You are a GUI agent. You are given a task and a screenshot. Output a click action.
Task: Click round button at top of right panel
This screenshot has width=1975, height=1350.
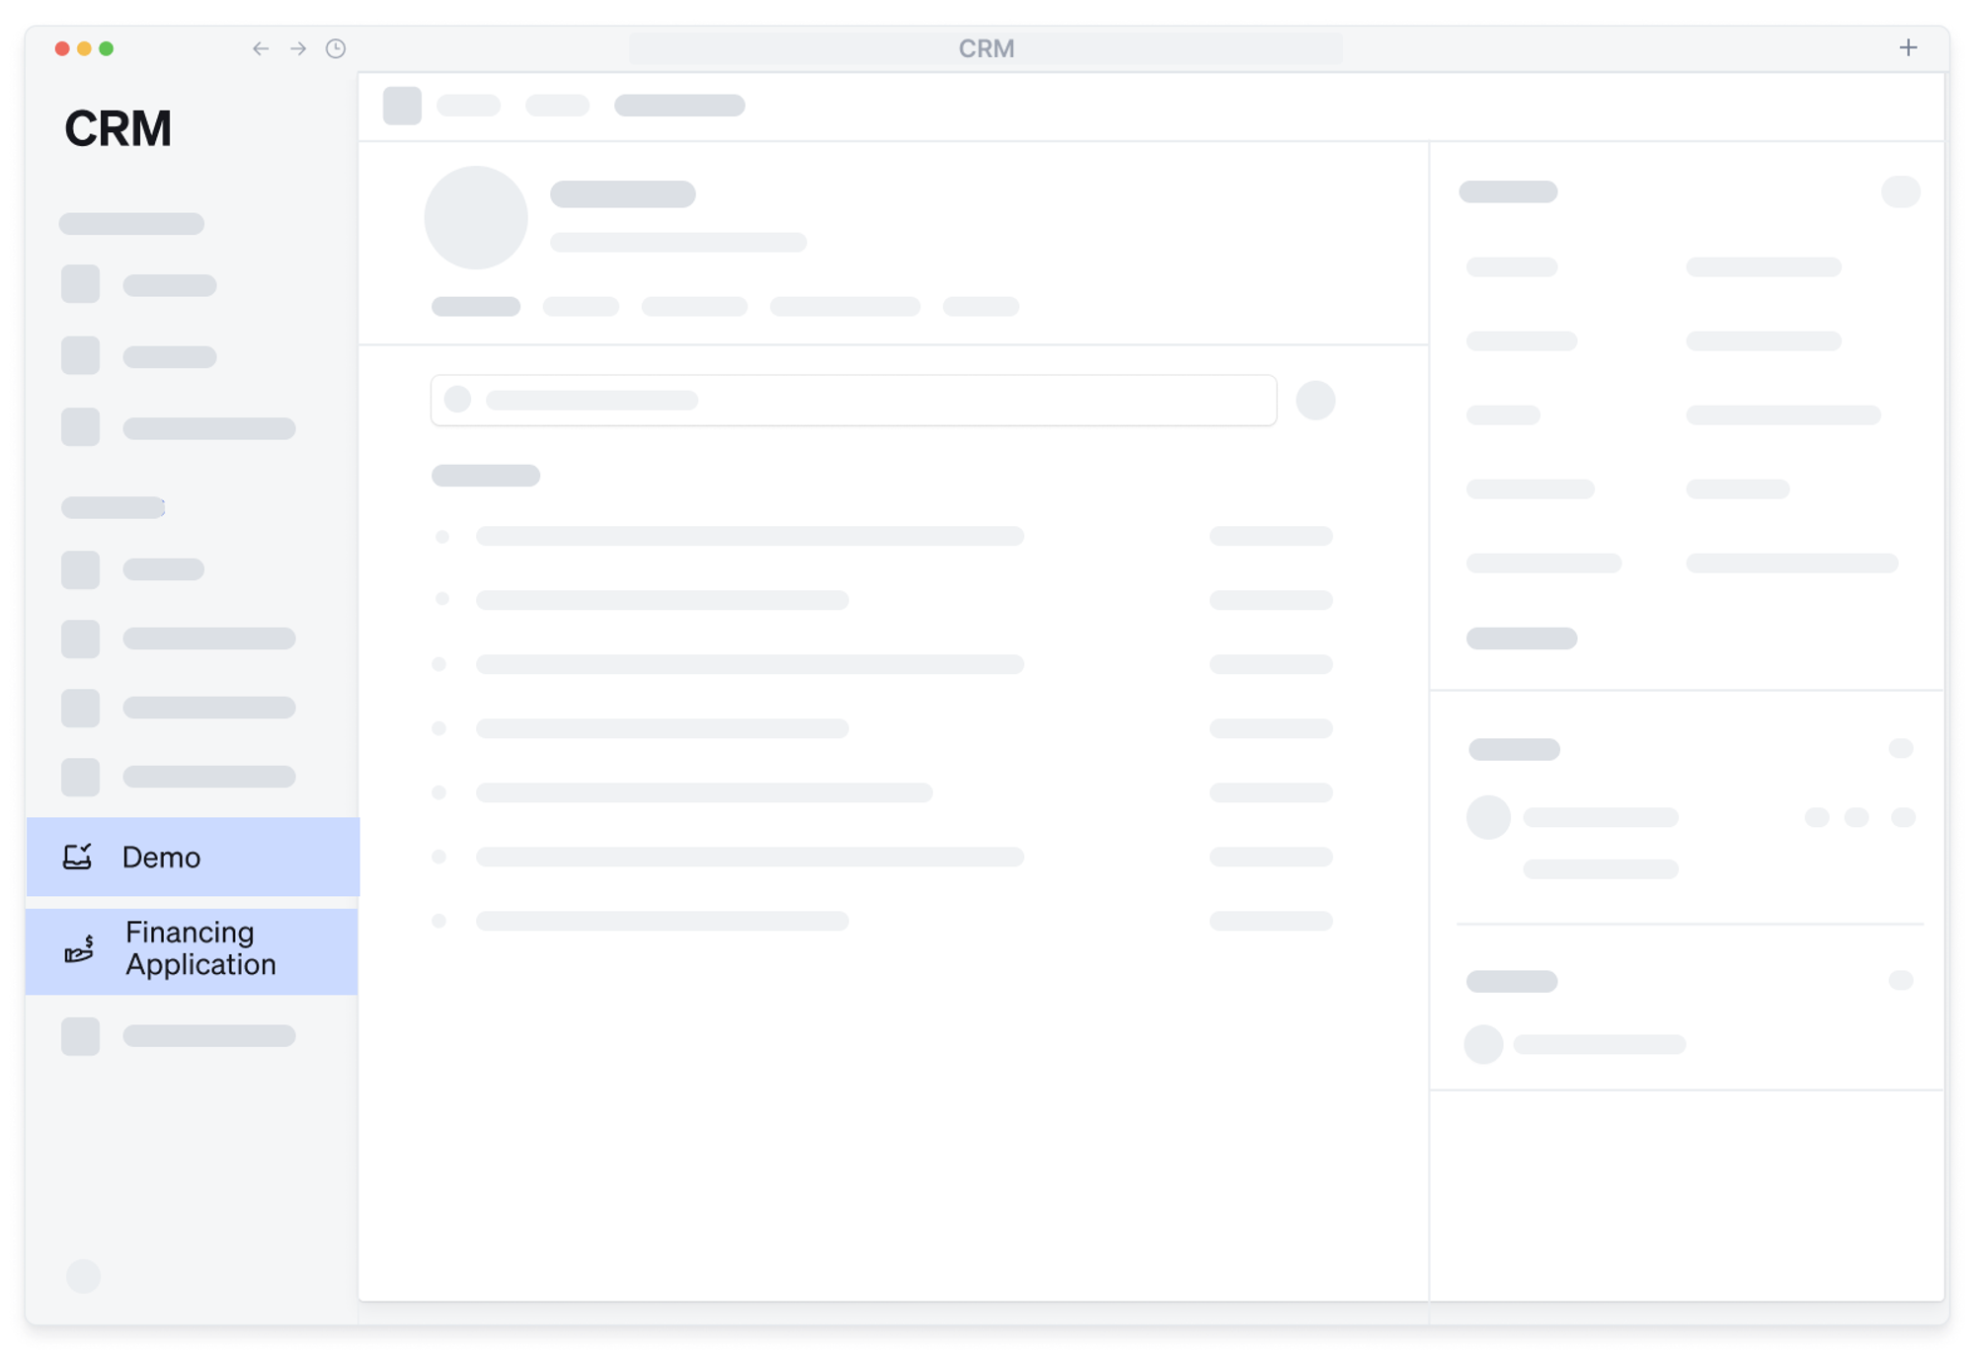pos(1900,191)
